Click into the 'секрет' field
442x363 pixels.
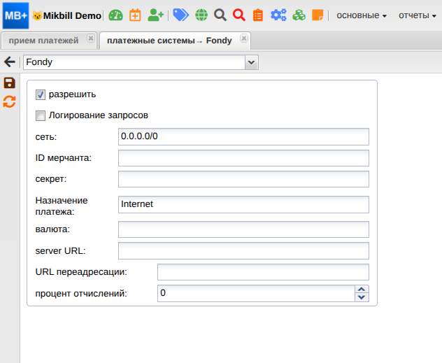tap(243, 179)
